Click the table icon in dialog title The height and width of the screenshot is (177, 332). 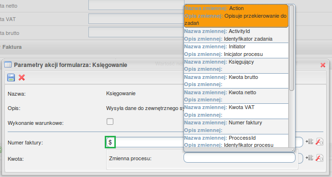(x=8, y=65)
